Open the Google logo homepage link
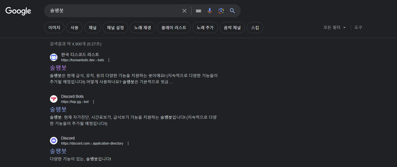The width and height of the screenshot is (397, 167). pyautogui.click(x=18, y=11)
